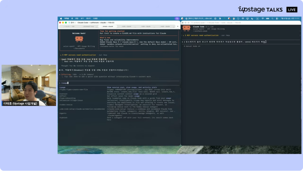
Task: Add a new terminal tab with plus
Action: pyautogui.click(x=178, y=26)
